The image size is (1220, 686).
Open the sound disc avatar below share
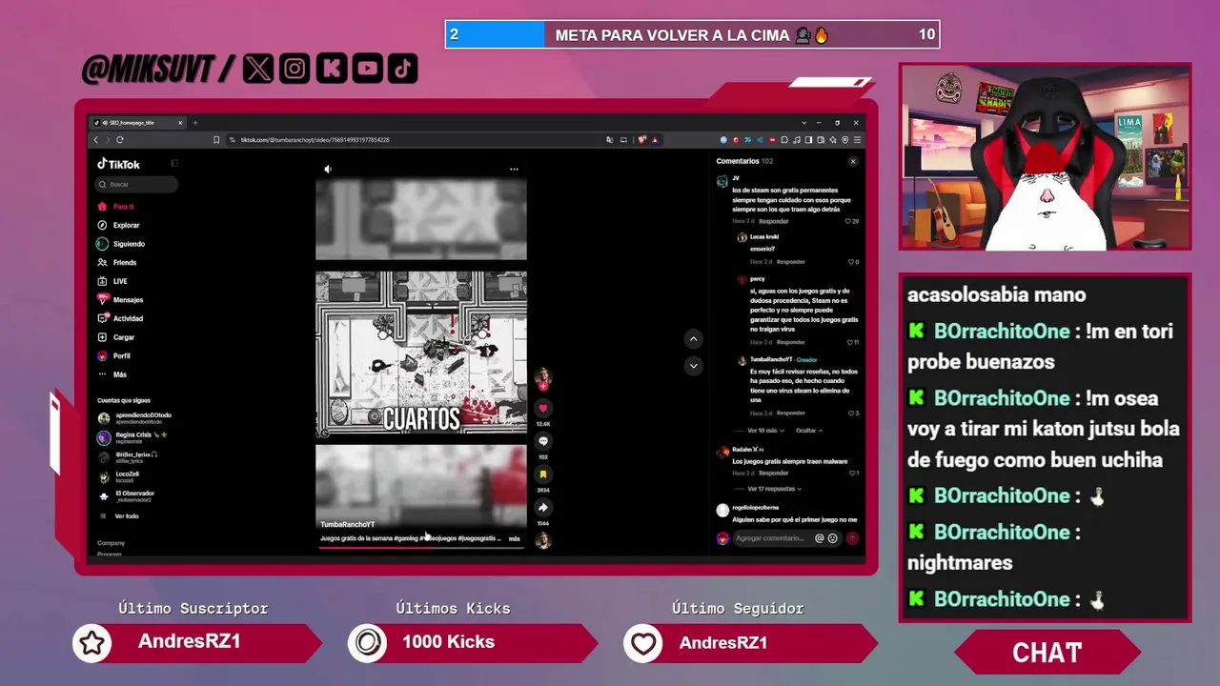click(543, 540)
